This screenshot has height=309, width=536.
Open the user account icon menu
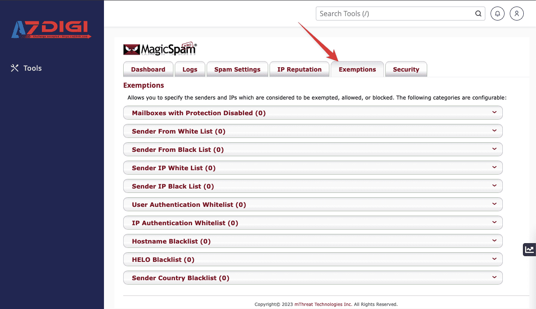(516, 14)
